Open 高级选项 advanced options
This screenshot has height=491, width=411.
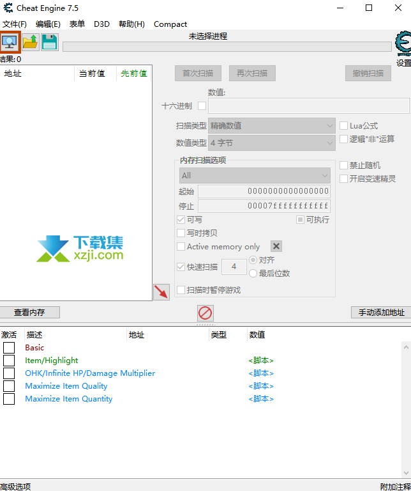[x=15, y=487]
